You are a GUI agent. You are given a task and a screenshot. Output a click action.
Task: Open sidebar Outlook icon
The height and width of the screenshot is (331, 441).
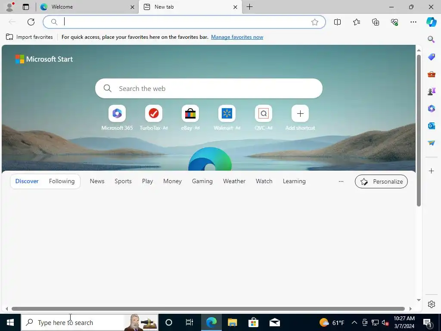pos(431,125)
